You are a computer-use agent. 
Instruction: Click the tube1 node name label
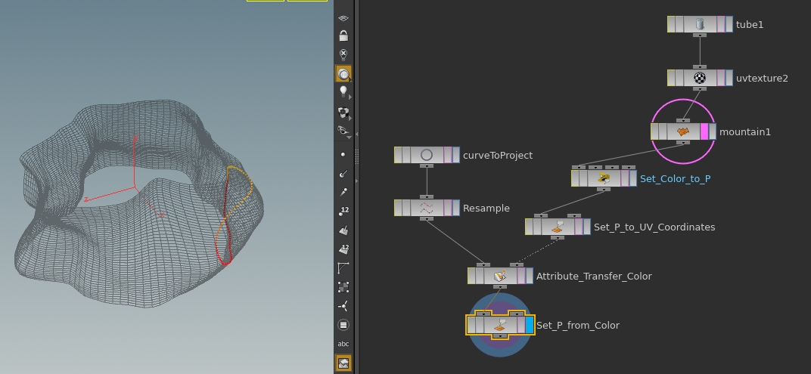750,24
